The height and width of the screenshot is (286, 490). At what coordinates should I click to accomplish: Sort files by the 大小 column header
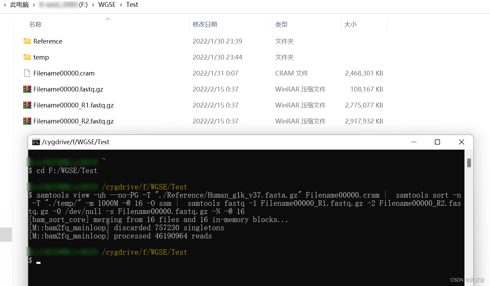coord(350,24)
